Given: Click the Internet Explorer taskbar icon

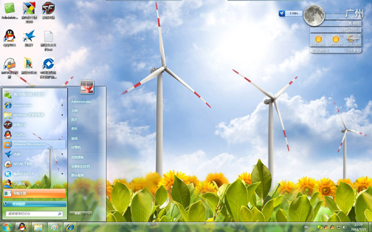Looking at the screenshot, I should (70, 227).
